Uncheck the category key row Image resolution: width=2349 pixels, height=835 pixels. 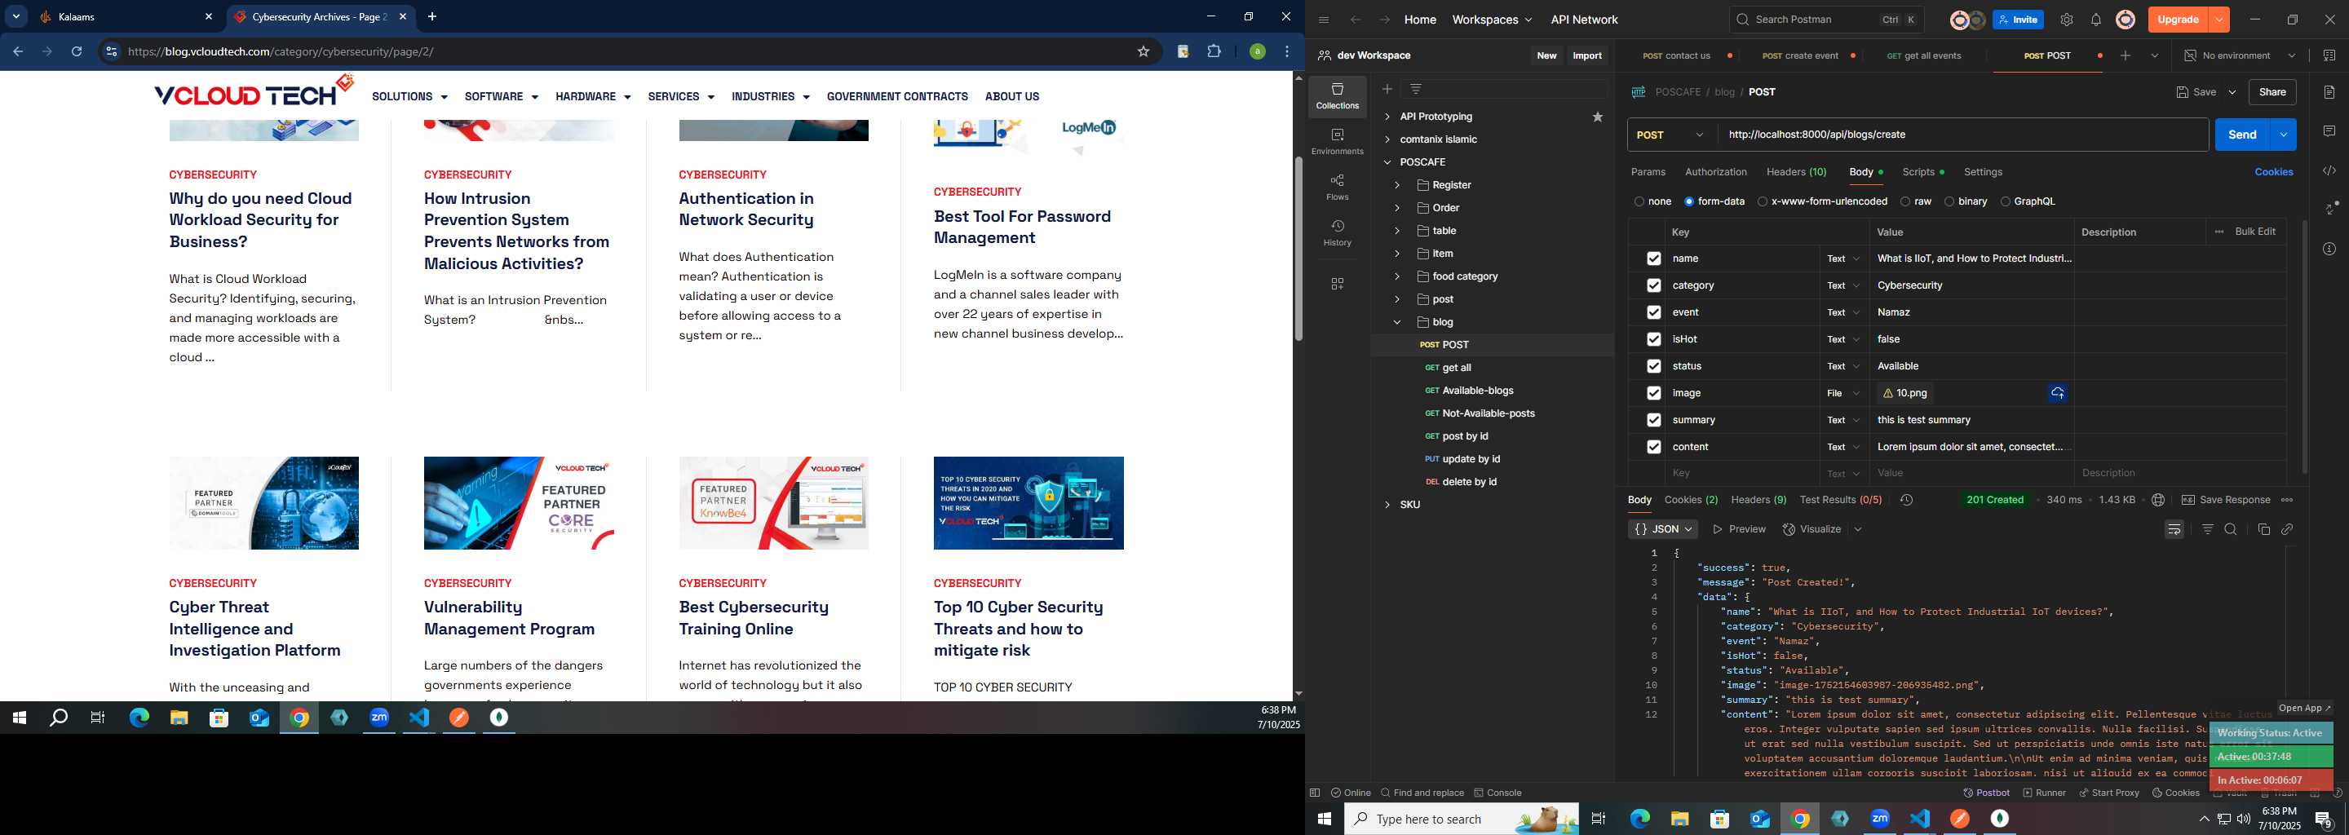(1653, 285)
